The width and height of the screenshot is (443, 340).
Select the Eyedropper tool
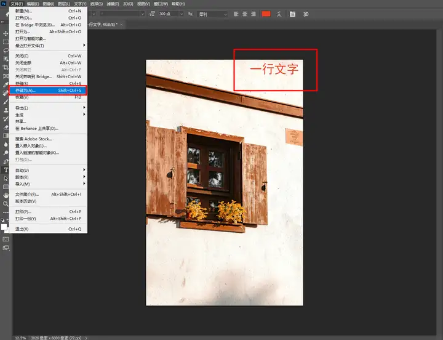6,84
